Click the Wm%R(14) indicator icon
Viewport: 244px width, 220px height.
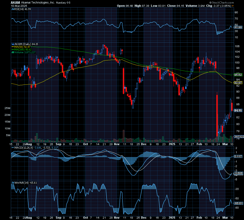pyautogui.click(x=12, y=182)
